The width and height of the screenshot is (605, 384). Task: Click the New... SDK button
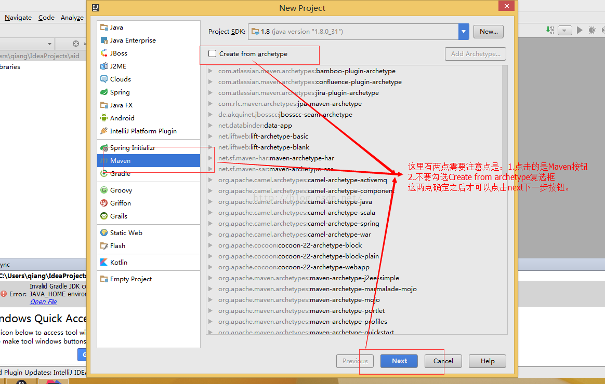[x=489, y=32]
